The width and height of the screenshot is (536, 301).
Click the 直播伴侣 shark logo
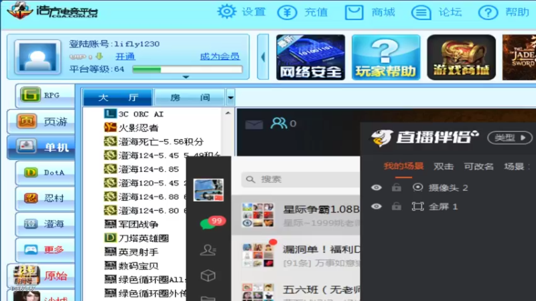[x=381, y=138]
